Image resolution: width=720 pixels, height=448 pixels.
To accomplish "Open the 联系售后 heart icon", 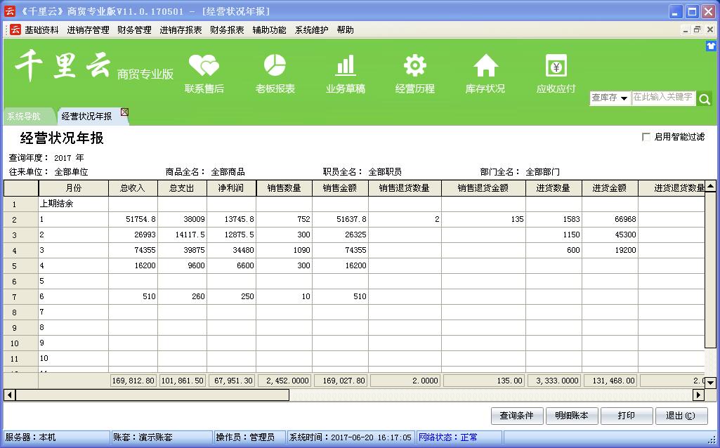I will pos(204,67).
